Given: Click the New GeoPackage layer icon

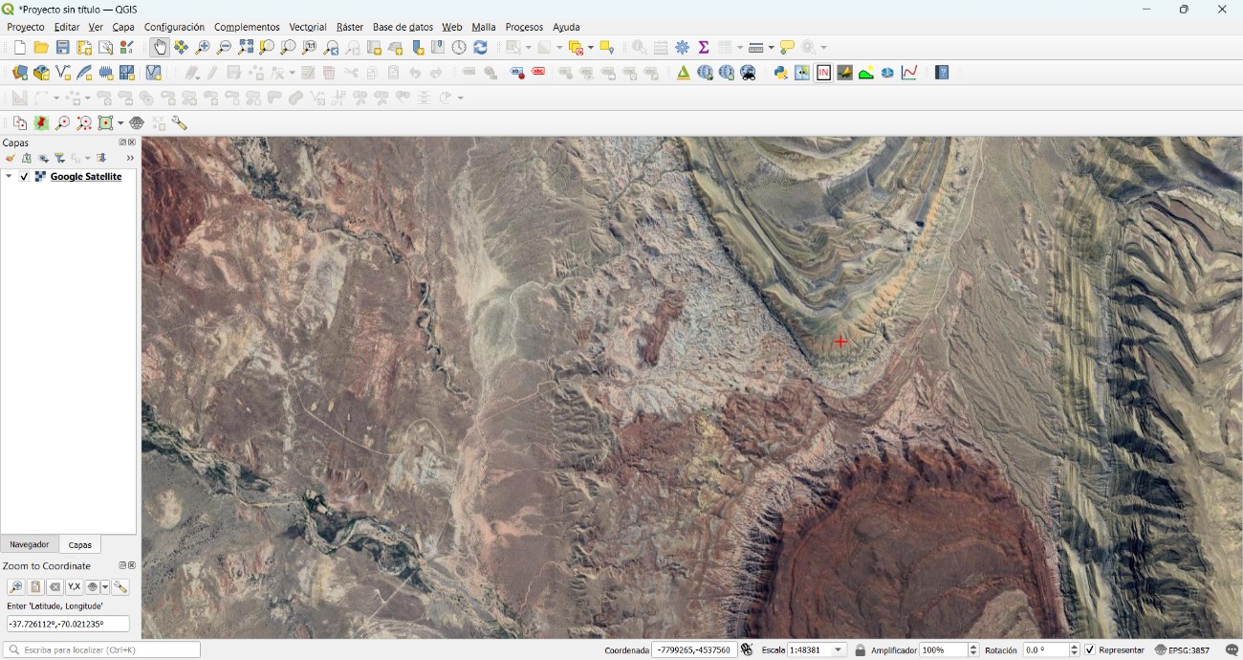Looking at the screenshot, I should (41, 73).
